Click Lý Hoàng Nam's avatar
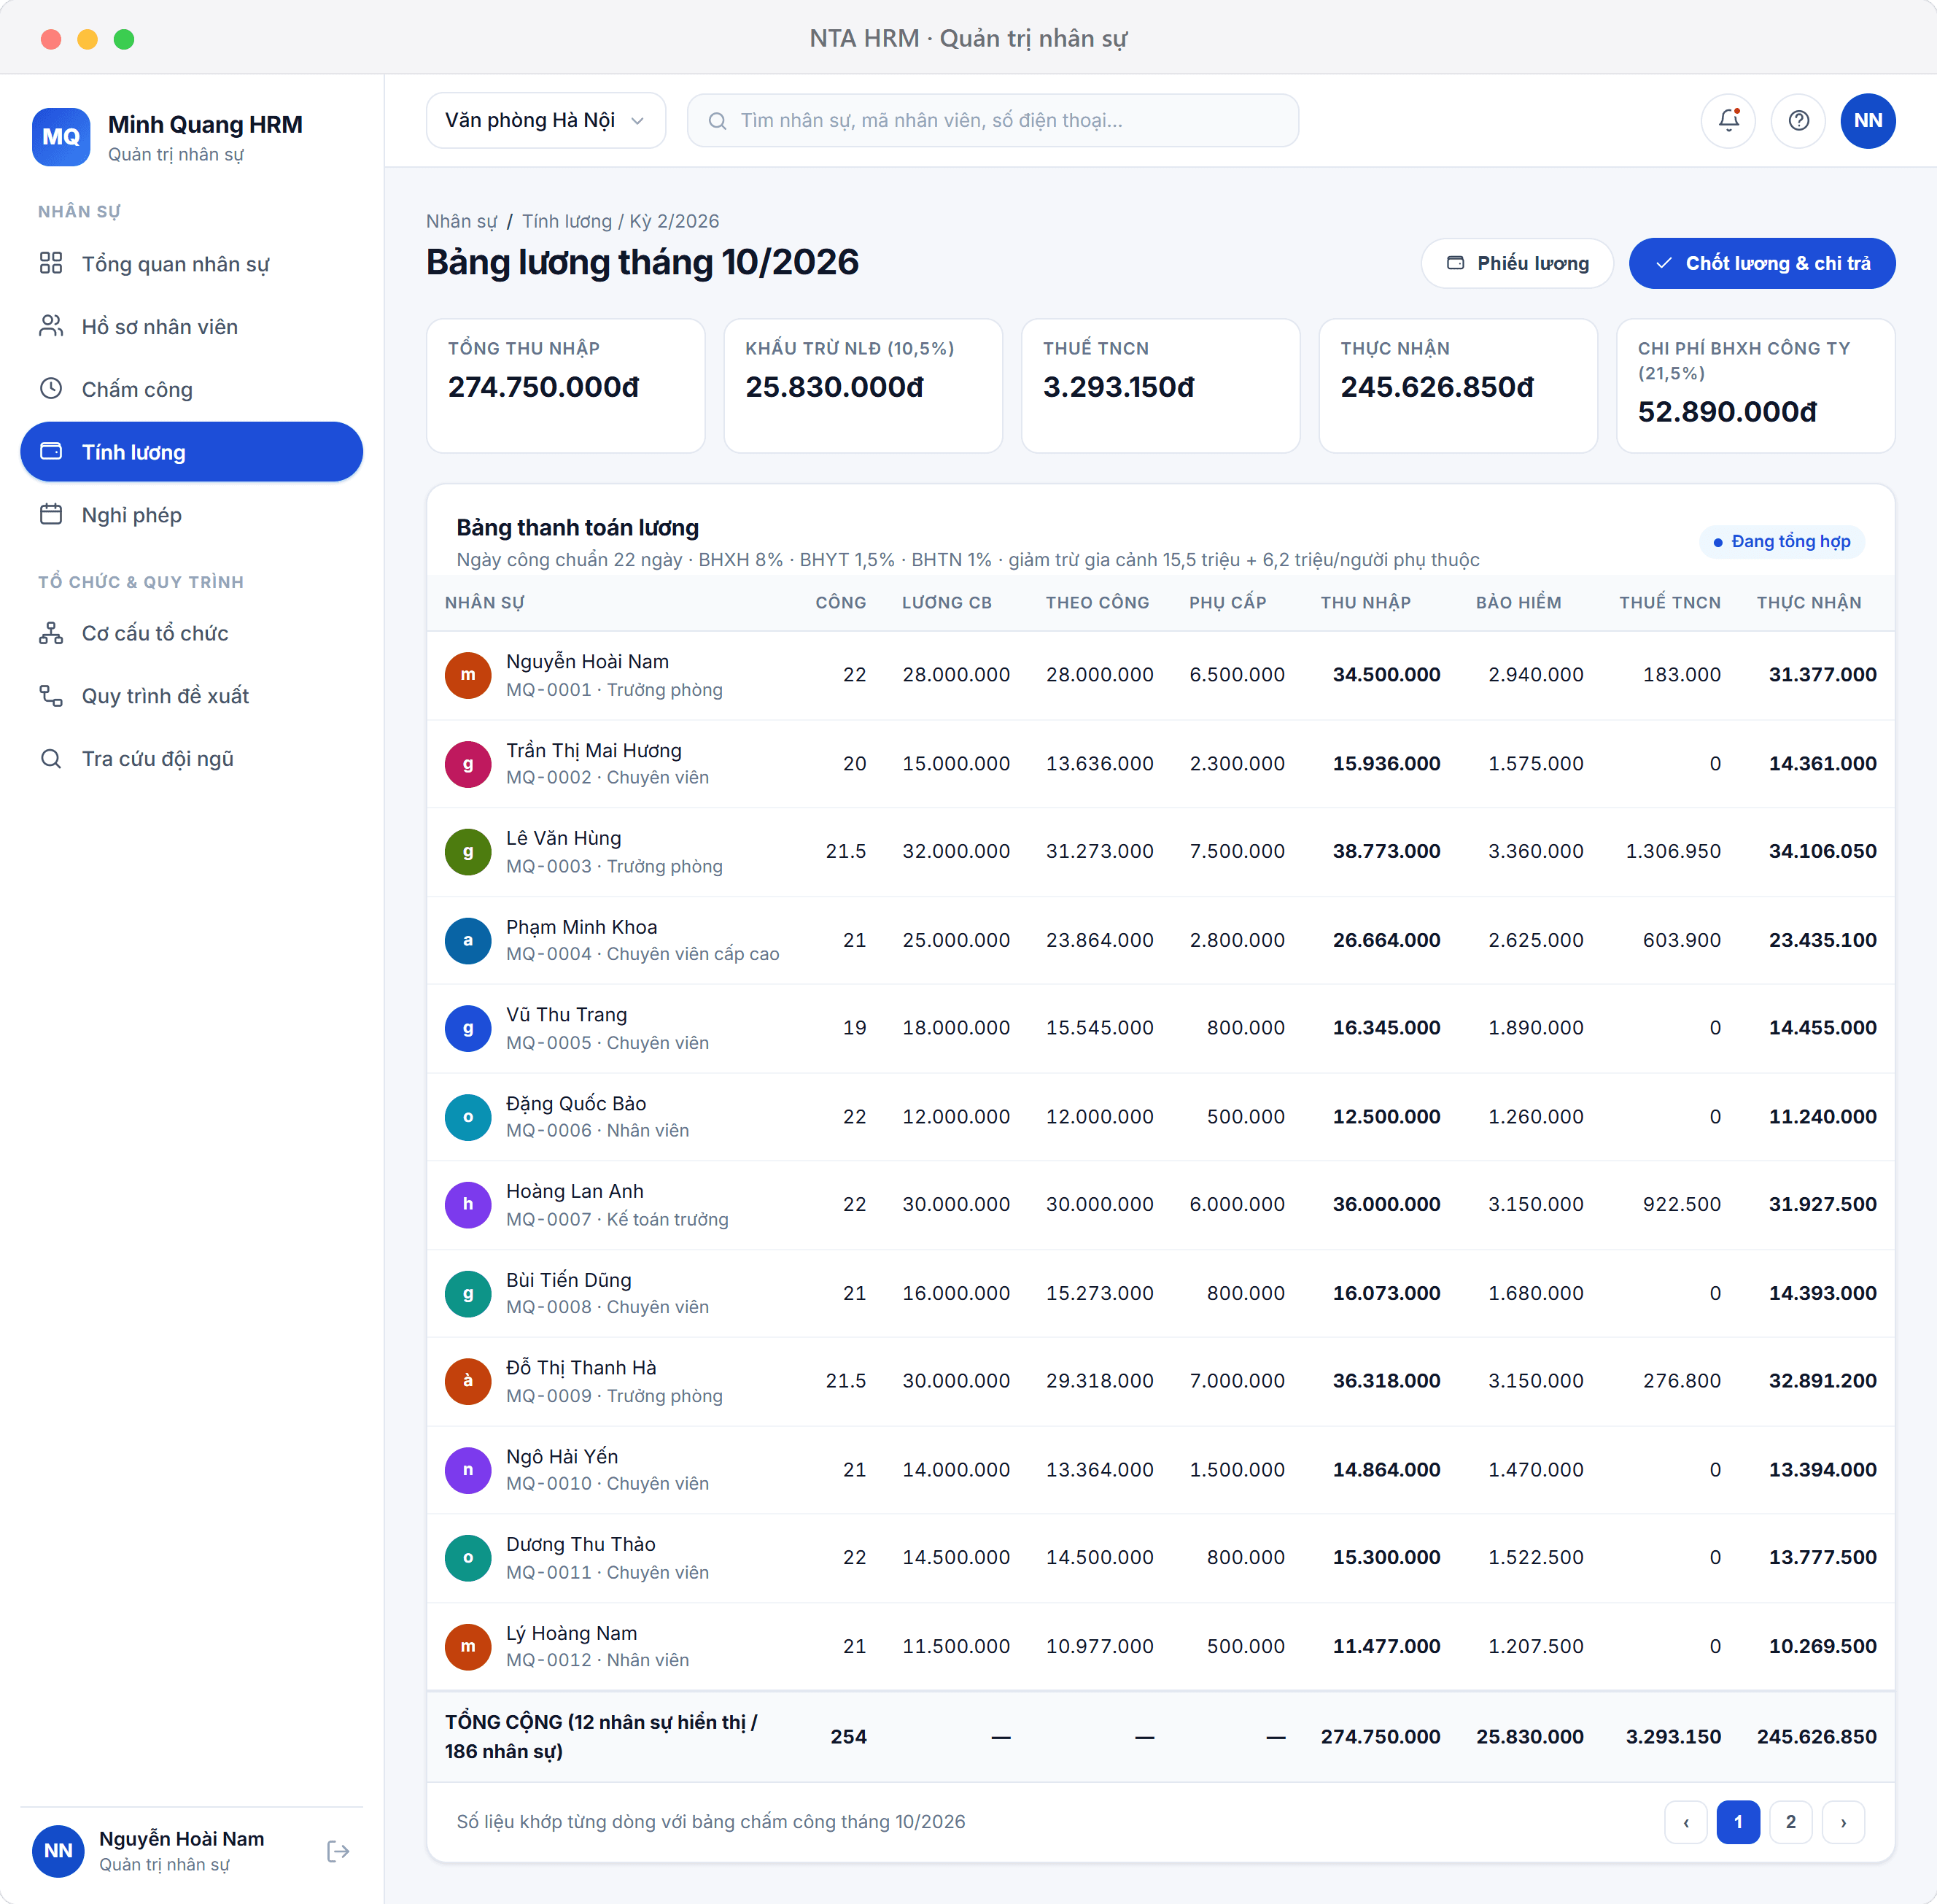 [x=467, y=1646]
